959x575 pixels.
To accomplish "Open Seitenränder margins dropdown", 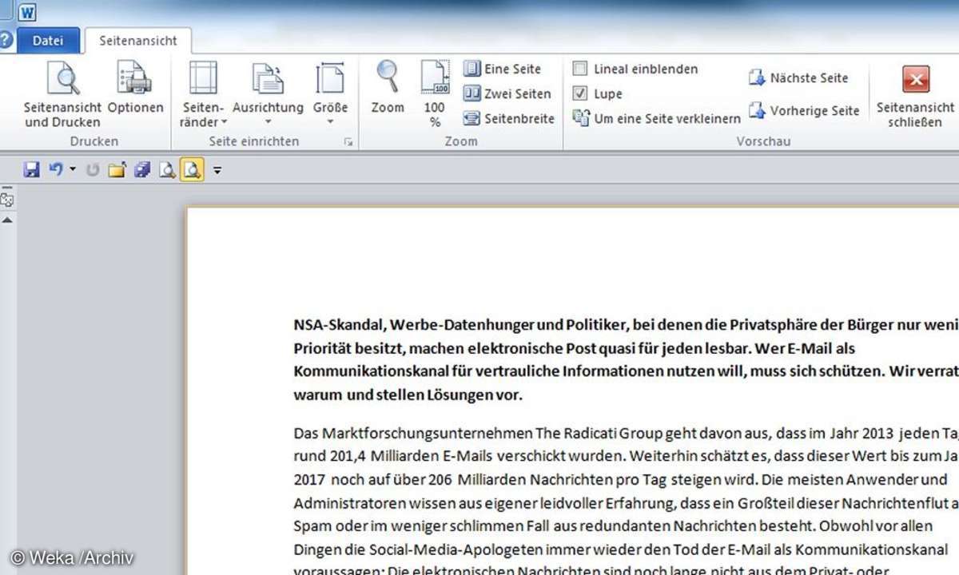I will [203, 94].
